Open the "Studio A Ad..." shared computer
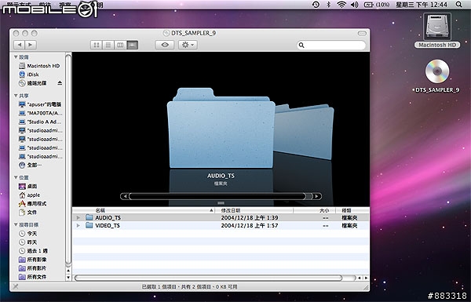 point(40,122)
